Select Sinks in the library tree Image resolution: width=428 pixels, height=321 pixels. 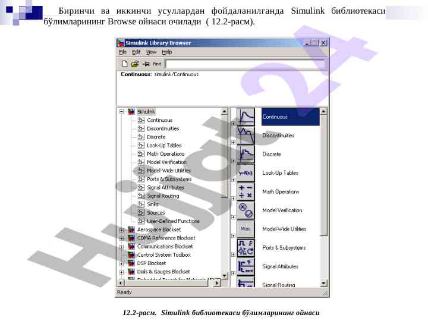(x=153, y=204)
